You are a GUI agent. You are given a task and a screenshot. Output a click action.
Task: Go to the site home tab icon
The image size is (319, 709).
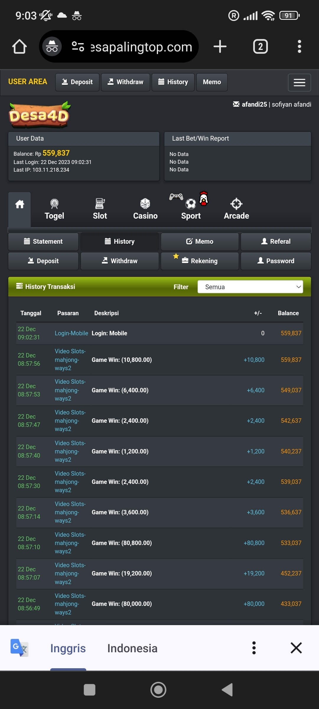pos(19,204)
